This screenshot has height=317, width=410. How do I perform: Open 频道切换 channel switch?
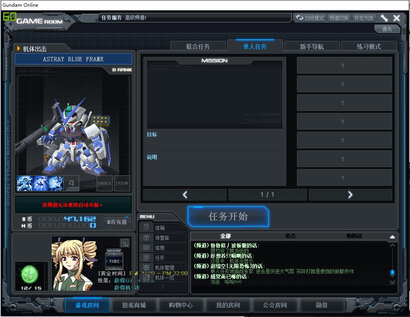click(339, 18)
